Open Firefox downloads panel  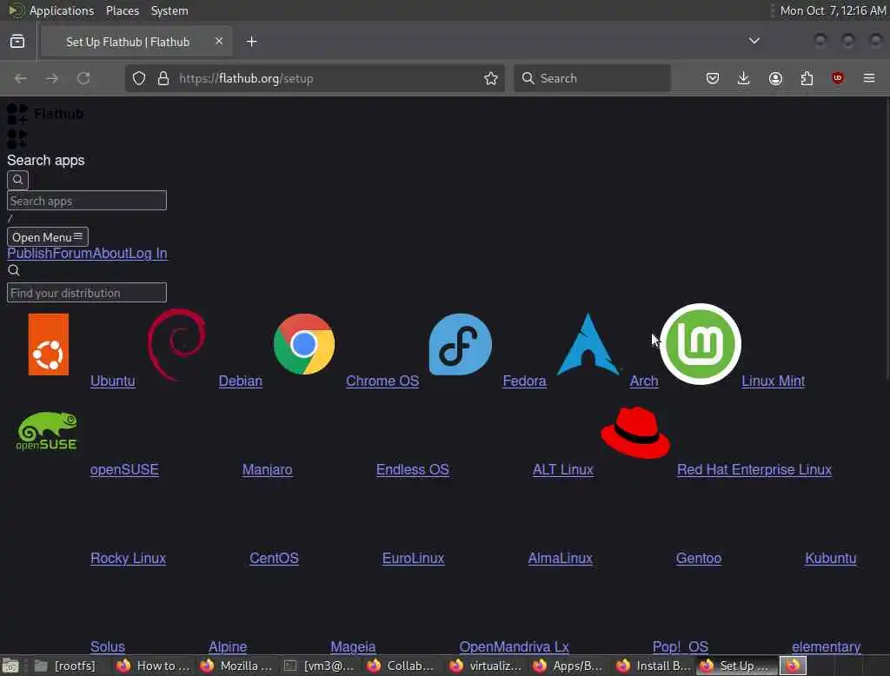pos(744,78)
